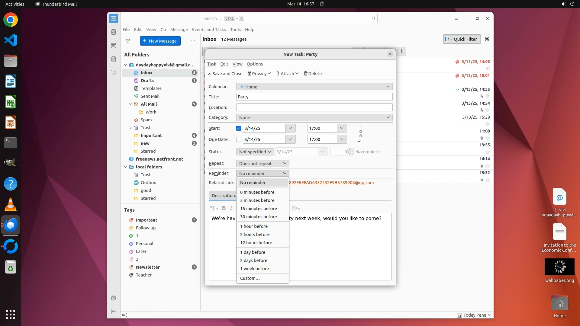Screen dimensions: 580x326
Task: Expand the Category dropdown
Action: point(314,117)
